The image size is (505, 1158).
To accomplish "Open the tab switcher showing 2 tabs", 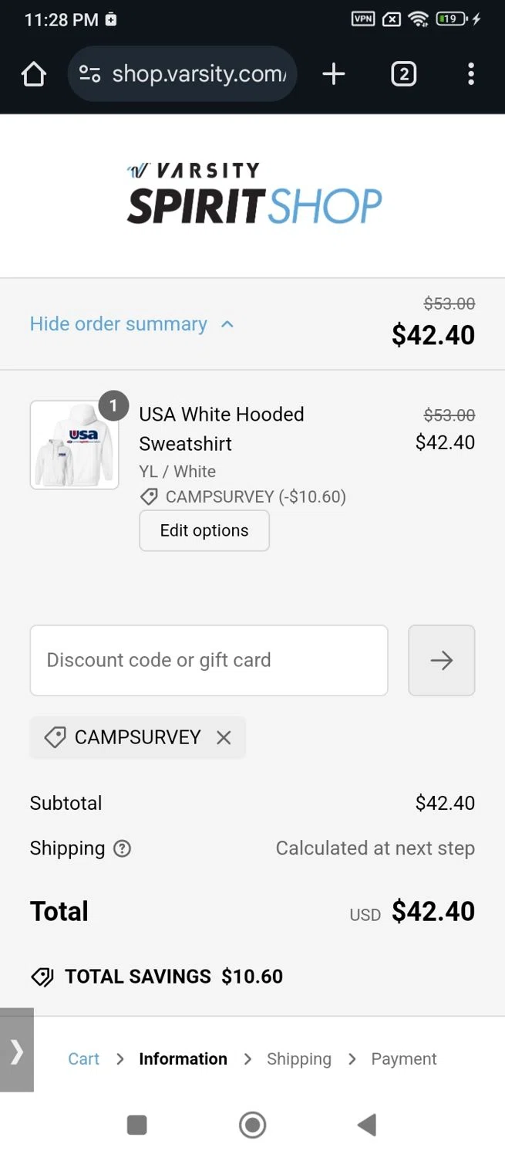I will (403, 74).
